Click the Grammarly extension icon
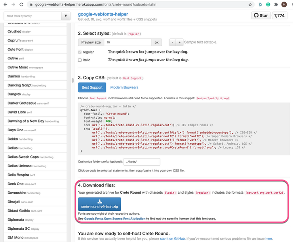Image resolution: width=293 pixels, height=242 pixels. coord(268,4)
